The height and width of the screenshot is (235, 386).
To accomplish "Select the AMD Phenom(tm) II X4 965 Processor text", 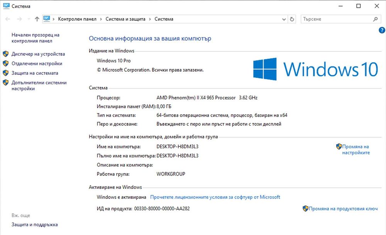I will [x=196, y=97].
